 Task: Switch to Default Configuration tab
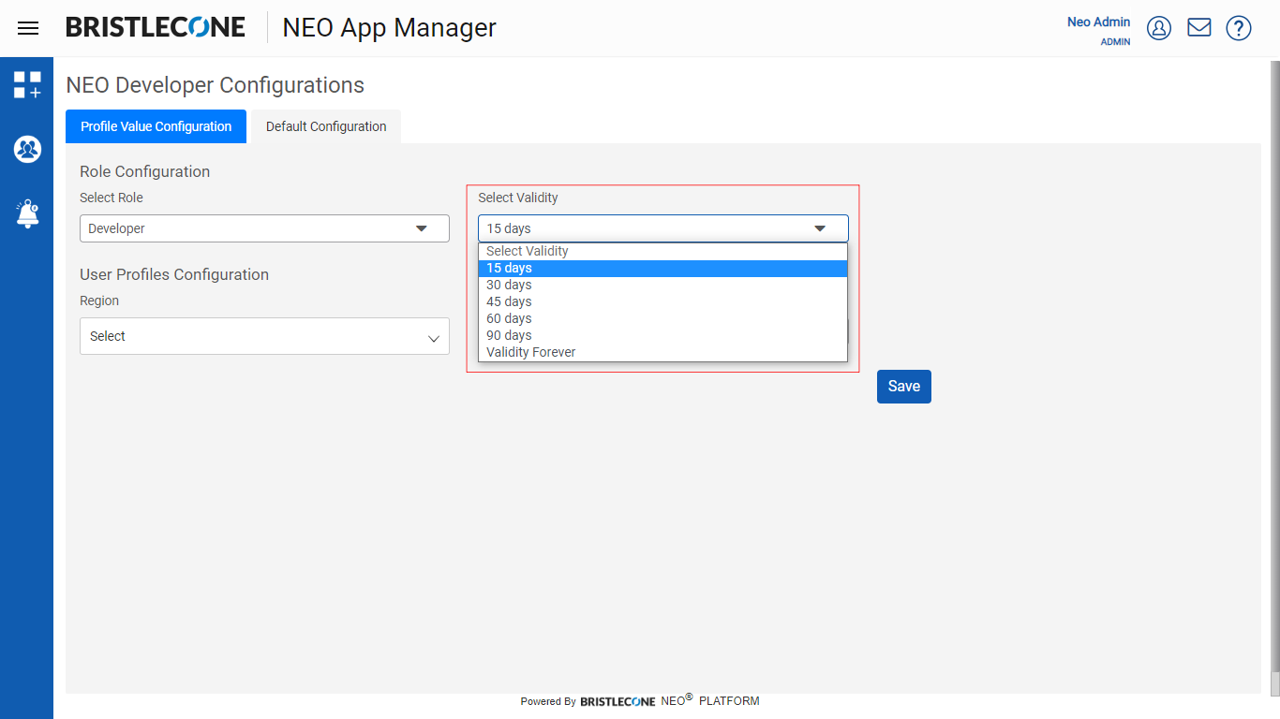[x=326, y=126]
